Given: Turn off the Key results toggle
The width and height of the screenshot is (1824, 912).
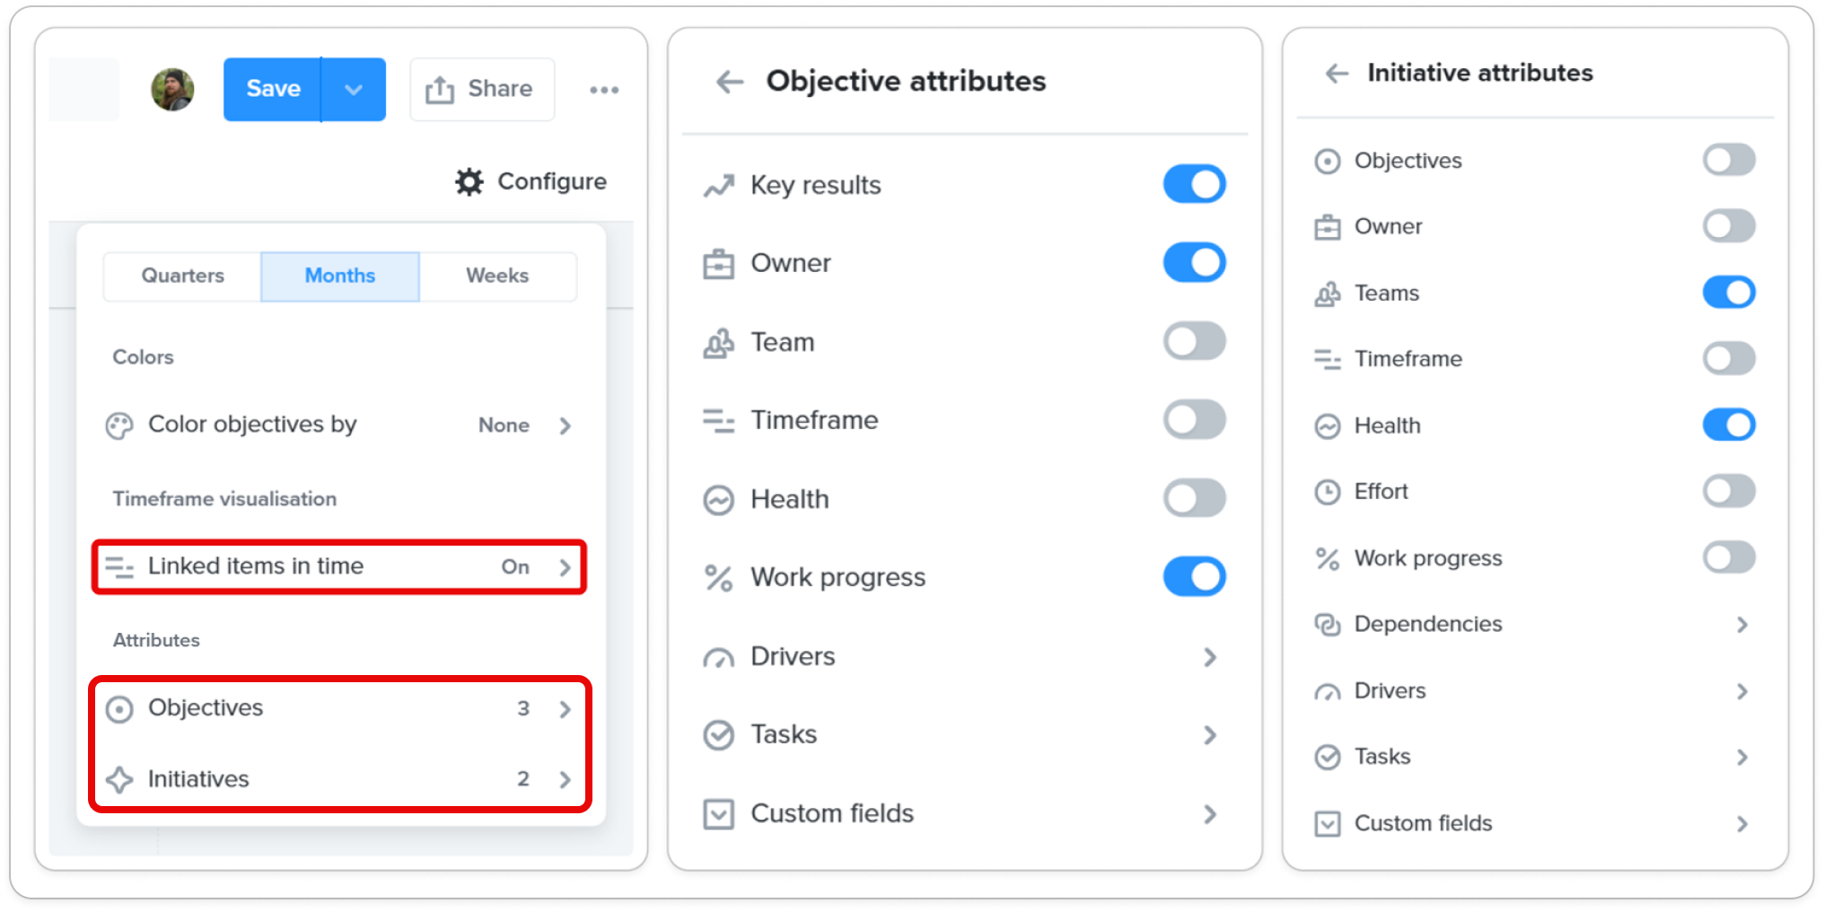Looking at the screenshot, I should pos(1194,184).
